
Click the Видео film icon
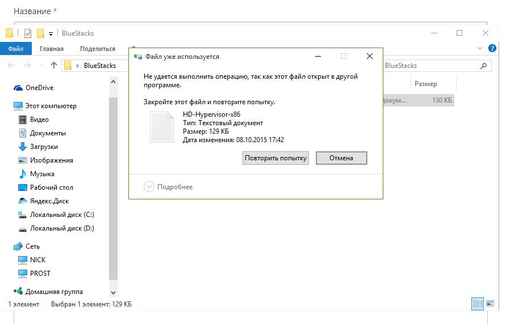[x=23, y=120]
